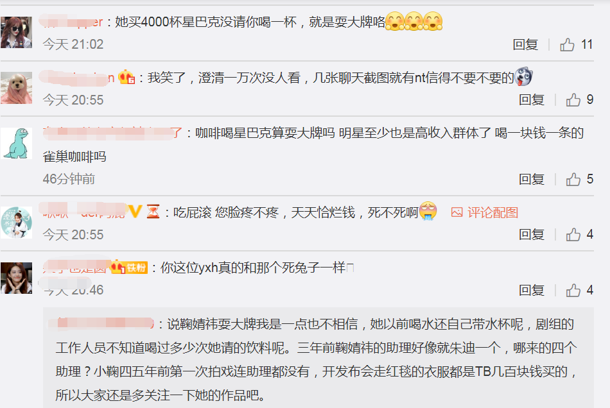Reply to the 46分钟前 comment
The width and height of the screenshot is (610, 408).
[x=532, y=179]
